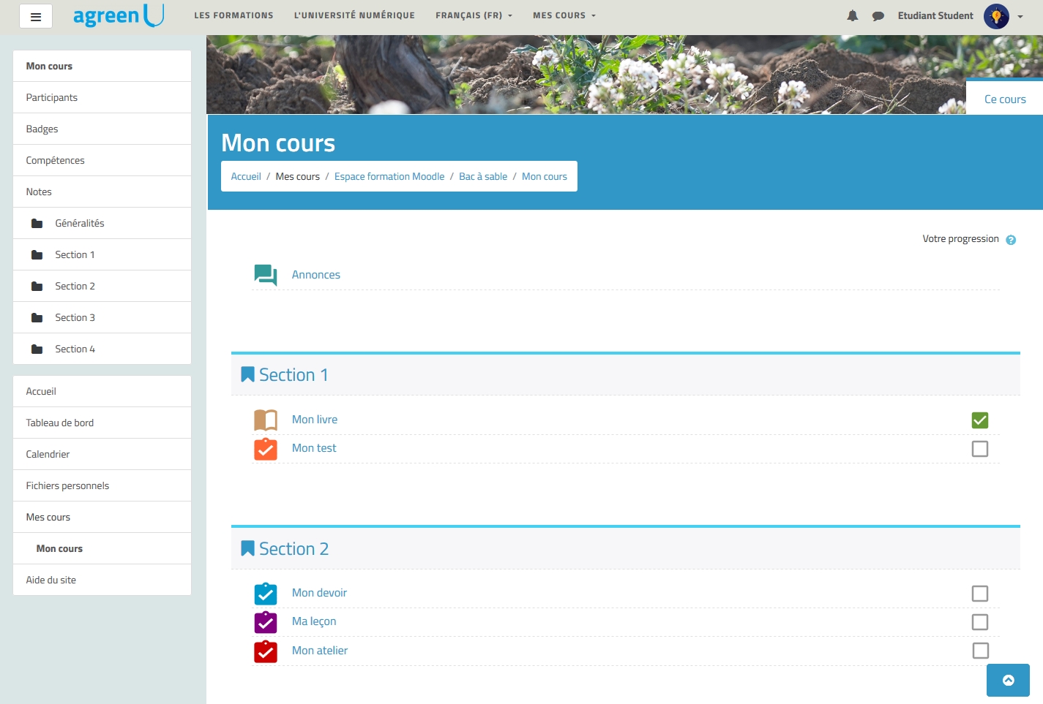Mark Mon test as completed
Image resolution: width=1043 pixels, height=704 pixels.
coord(979,449)
